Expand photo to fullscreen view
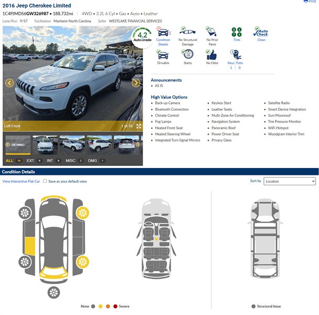Screen dimensions: 319x315 click(139, 126)
